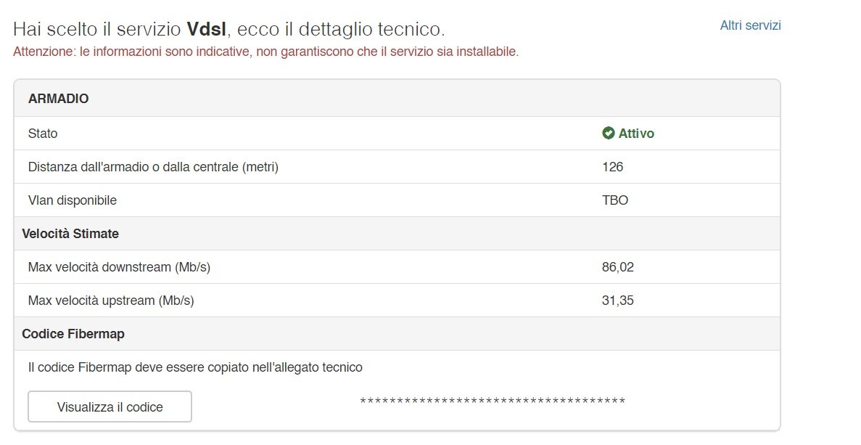Click the red Attenzione warning text
This screenshot has height=445, width=861.
click(265, 52)
